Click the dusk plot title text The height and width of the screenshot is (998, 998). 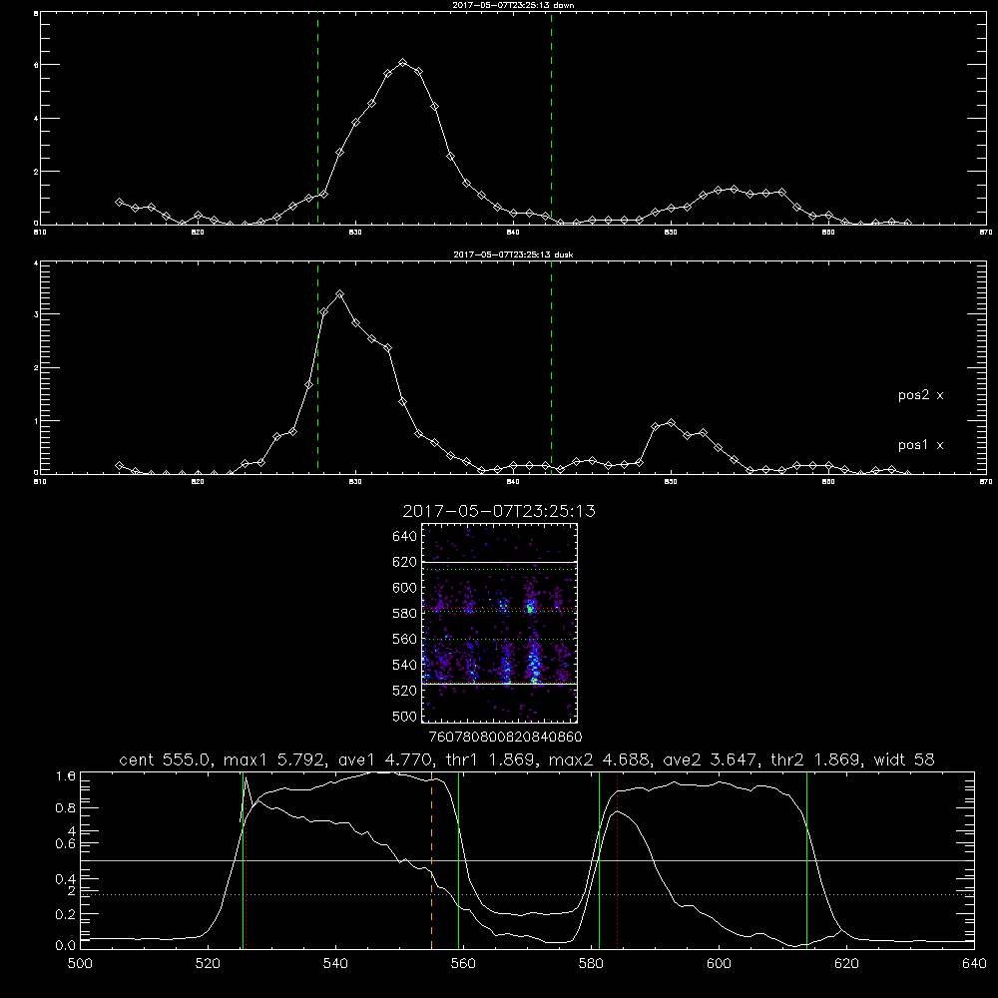pos(513,254)
